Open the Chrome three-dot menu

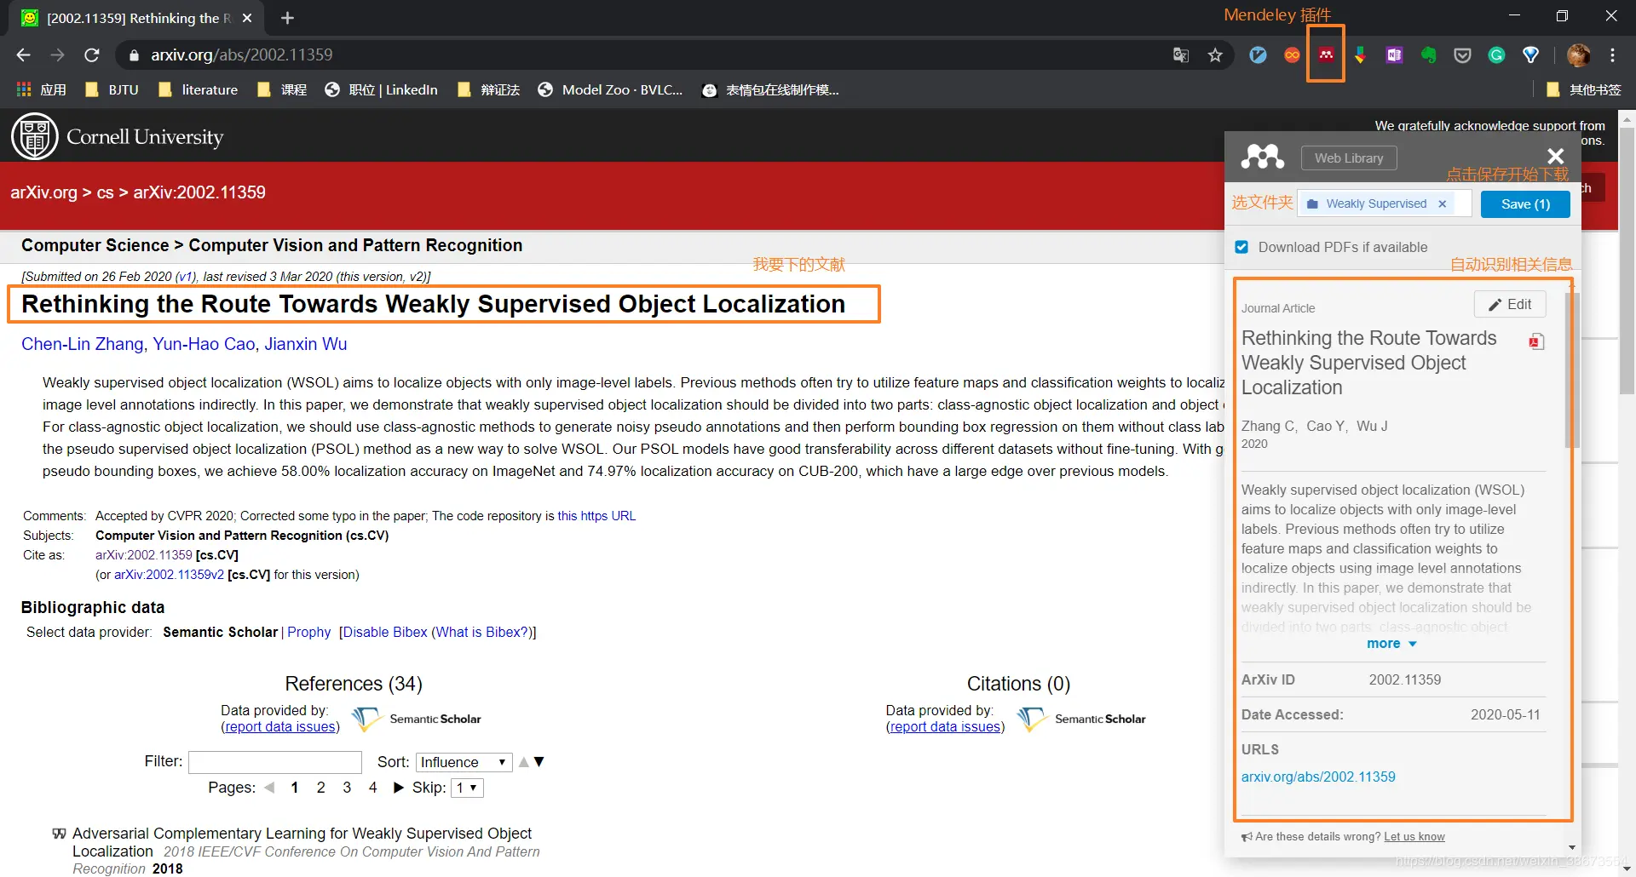coord(1612,55)
